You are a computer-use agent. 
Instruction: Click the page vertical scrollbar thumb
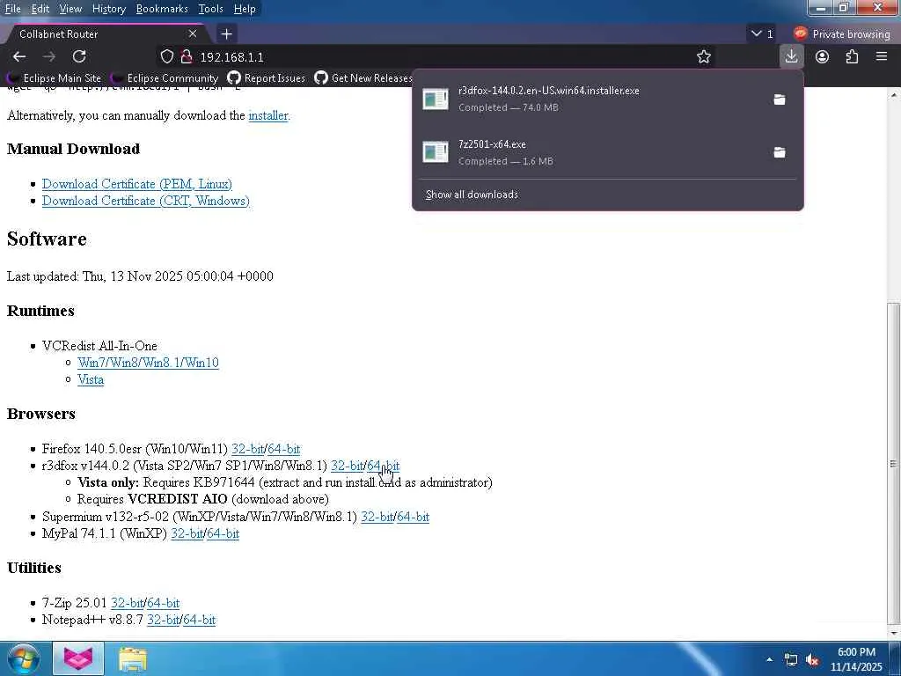point(894,463)
